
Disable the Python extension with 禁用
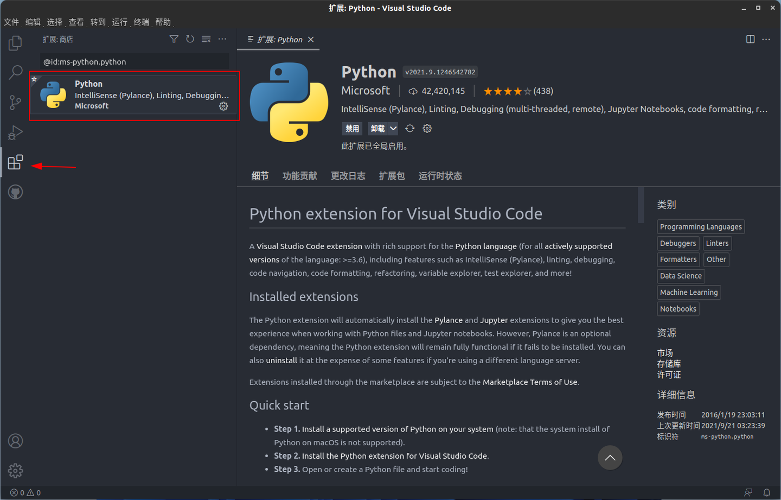[x=351, y=128]
